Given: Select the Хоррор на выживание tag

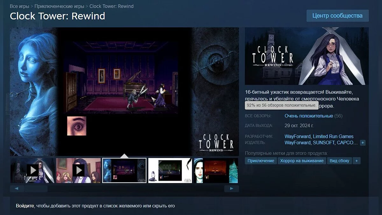Looking at the screenshot, I should coord(302,161).
